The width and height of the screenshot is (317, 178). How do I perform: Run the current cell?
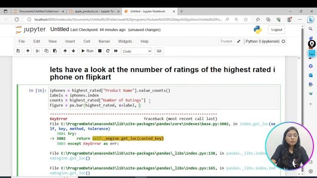click(87, 51)
